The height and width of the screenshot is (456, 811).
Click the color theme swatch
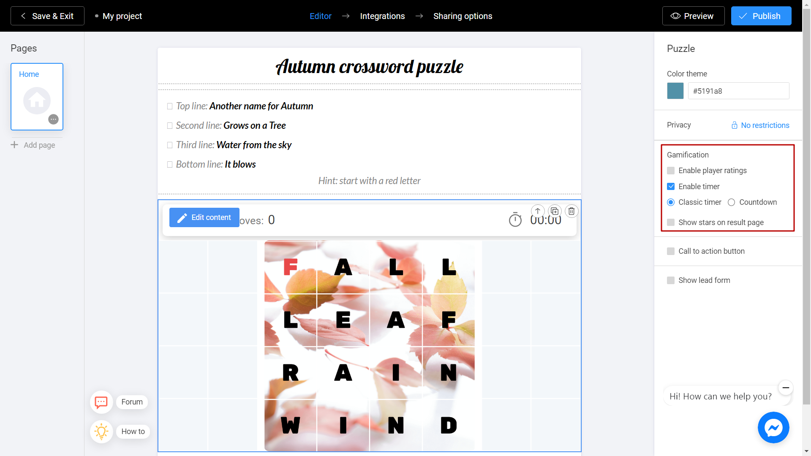(676, 91)
